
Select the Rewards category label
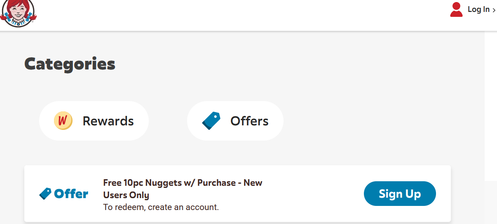point(108,121)
